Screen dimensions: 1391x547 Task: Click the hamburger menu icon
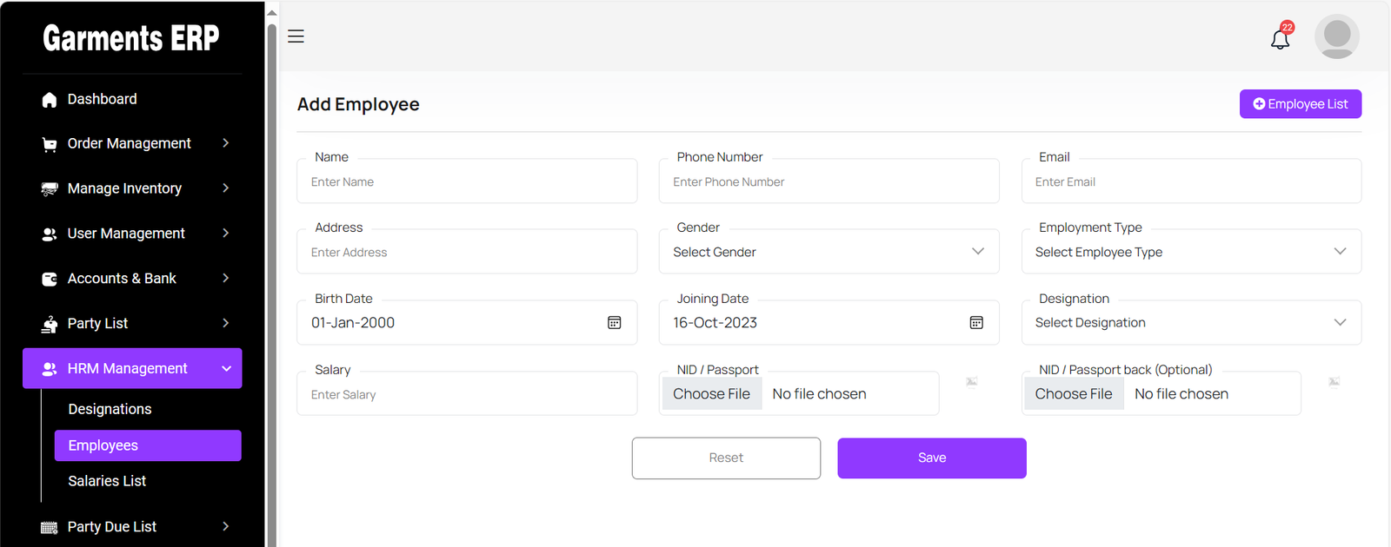[x=296, y=36]
